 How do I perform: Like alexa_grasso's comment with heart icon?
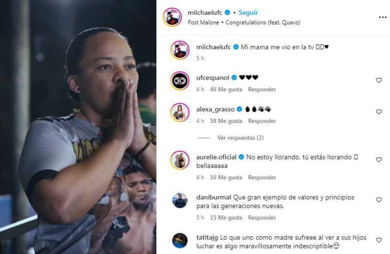[x=379, y=112]
